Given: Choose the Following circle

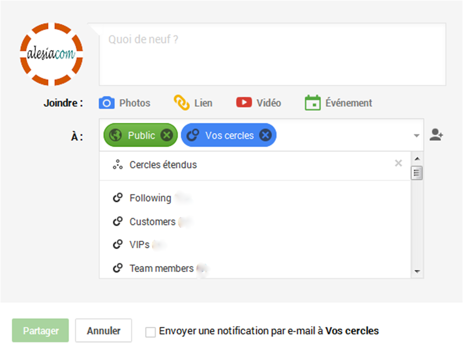Looking at the screenshot, I should (150, 198).
